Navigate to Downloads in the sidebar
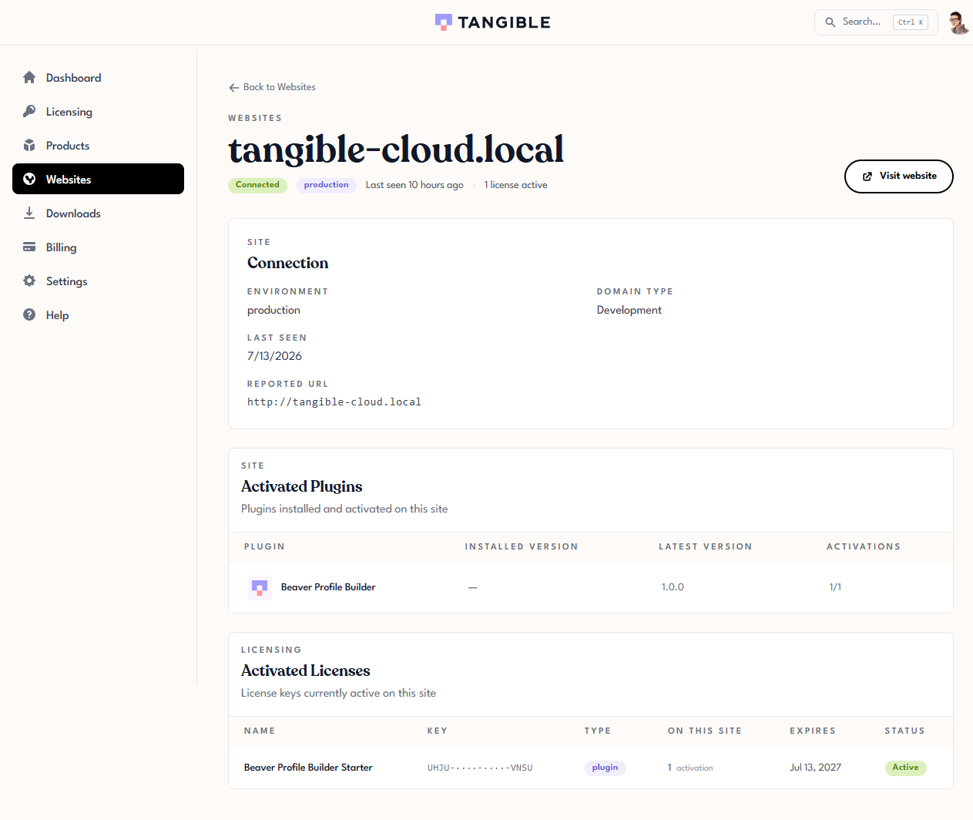Image resolution: width=973 pixels, height=820 pixels. pyautogui.click(x=98, y=213)
